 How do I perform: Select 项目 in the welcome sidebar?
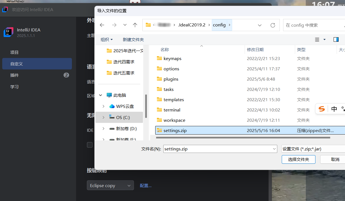click(x=14, y=52)
